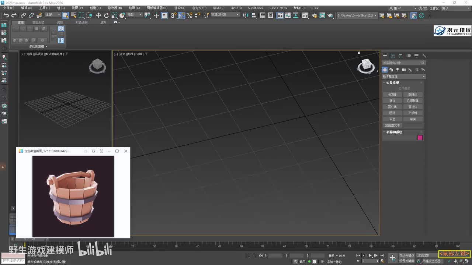The image size is (472, 265).
Task: Open the selection filter 全部 dropdown
Action: coord(52,15)
